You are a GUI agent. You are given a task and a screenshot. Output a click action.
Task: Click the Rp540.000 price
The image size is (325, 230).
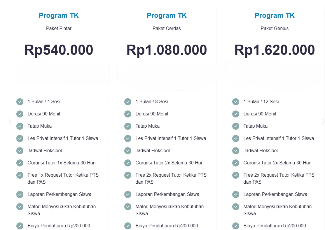click(x=59, y=50)
